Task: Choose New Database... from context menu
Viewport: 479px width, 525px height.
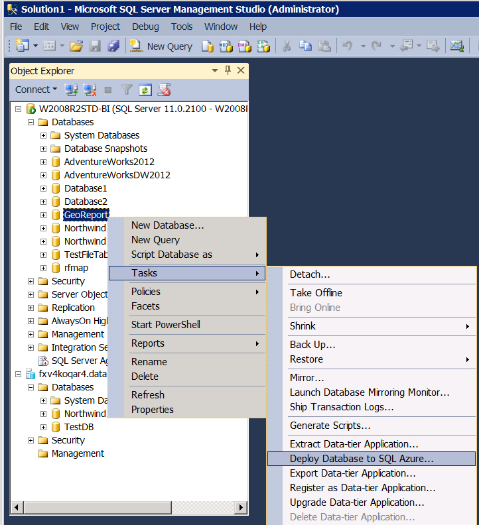Action: click(187, 225)
